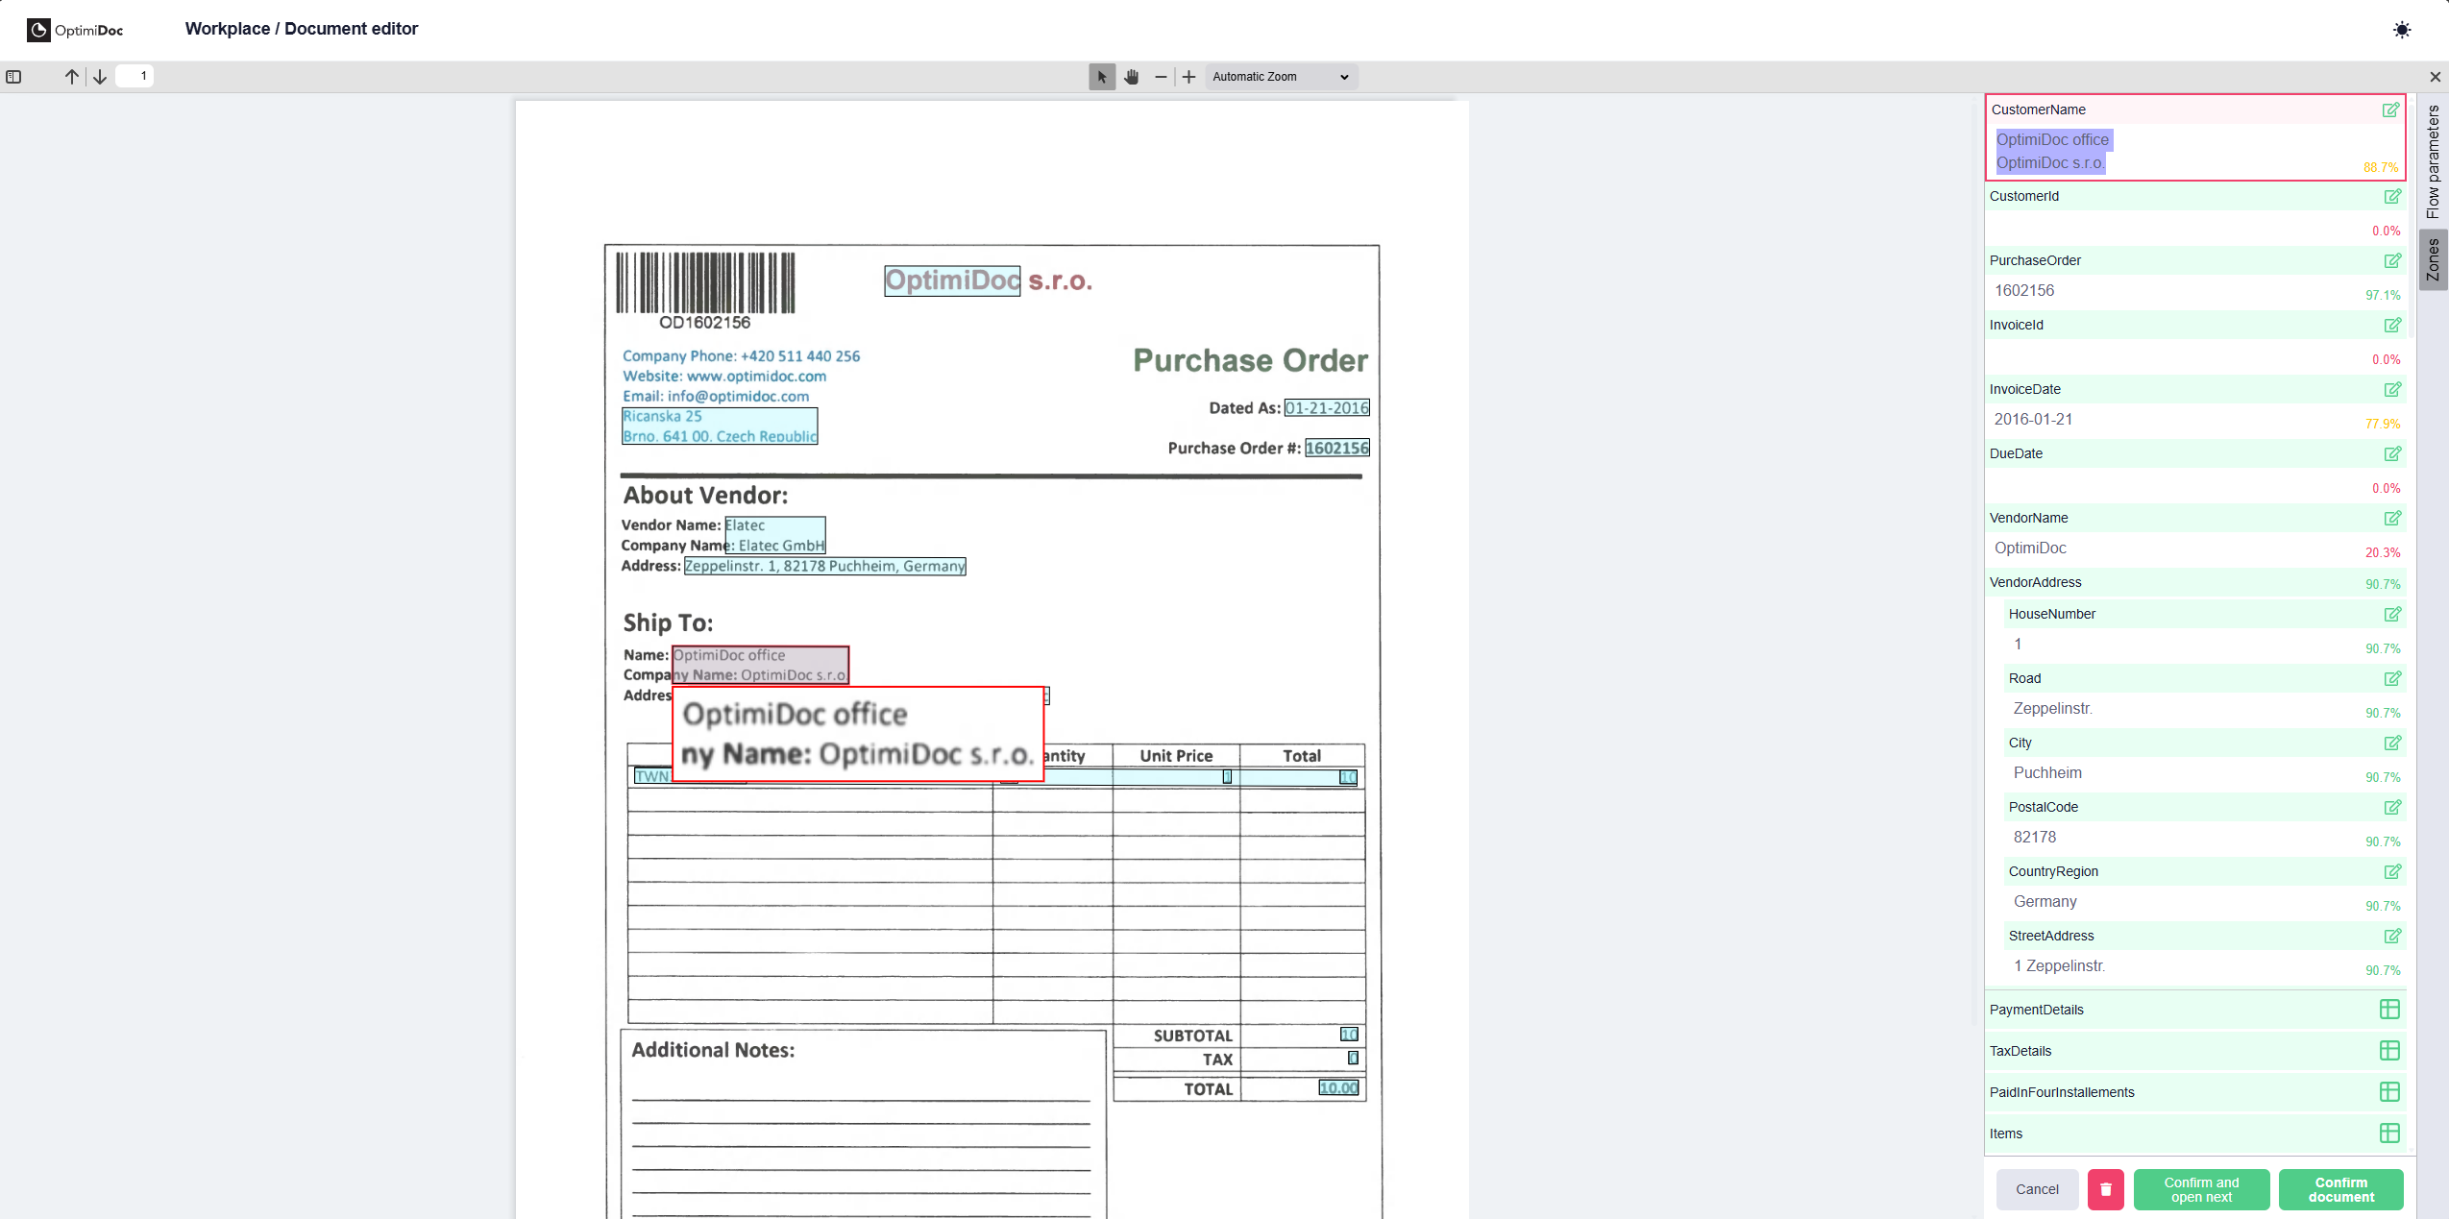Open Automatic Zoom dropdown
The width and height of the screenshot is (2449, 1219).
coord(1280,77)
